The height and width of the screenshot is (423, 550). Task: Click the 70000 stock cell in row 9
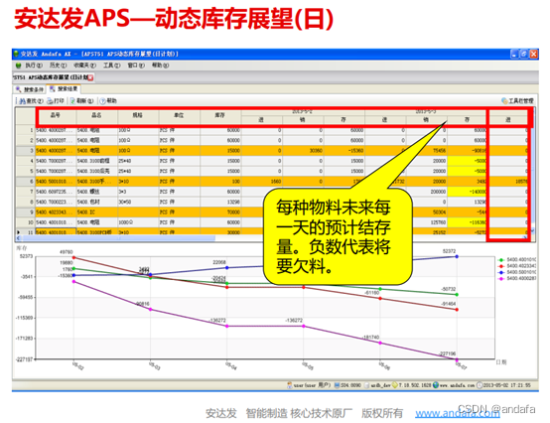click(x=220, y=212)
